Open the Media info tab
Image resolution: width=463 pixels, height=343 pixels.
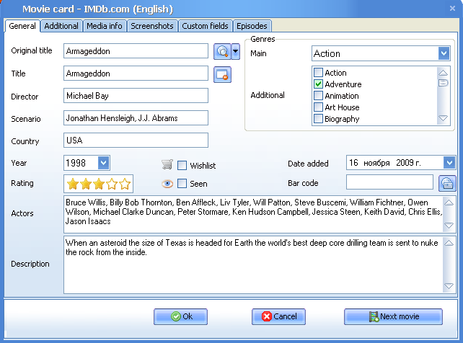105,26
